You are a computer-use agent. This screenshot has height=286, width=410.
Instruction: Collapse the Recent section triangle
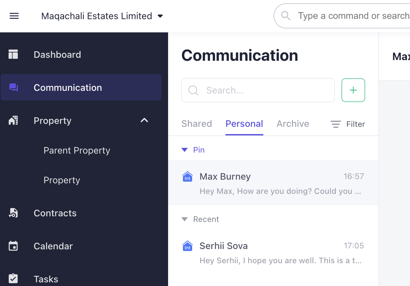coord(185,219)
